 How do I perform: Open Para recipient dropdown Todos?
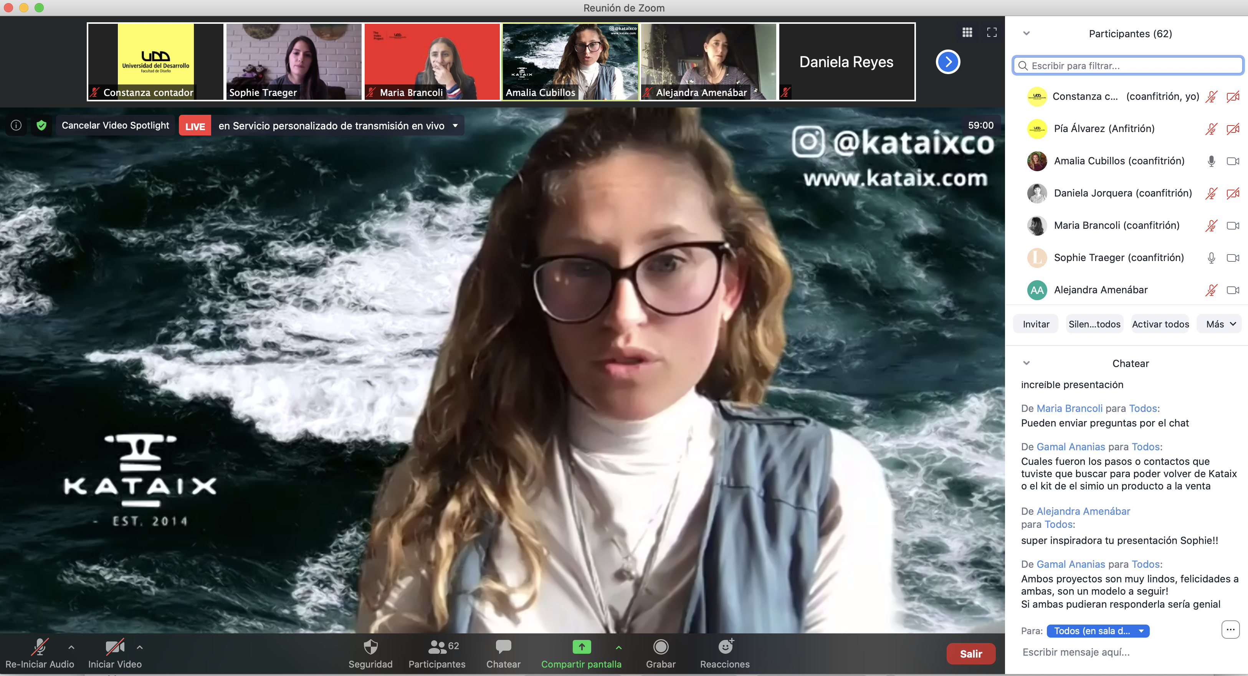click(x=1098, y=631)
